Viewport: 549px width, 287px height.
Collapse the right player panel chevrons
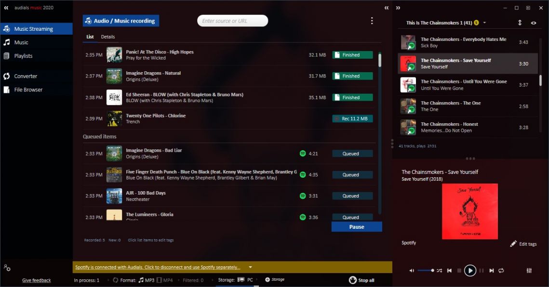click(x=398, y=8)
